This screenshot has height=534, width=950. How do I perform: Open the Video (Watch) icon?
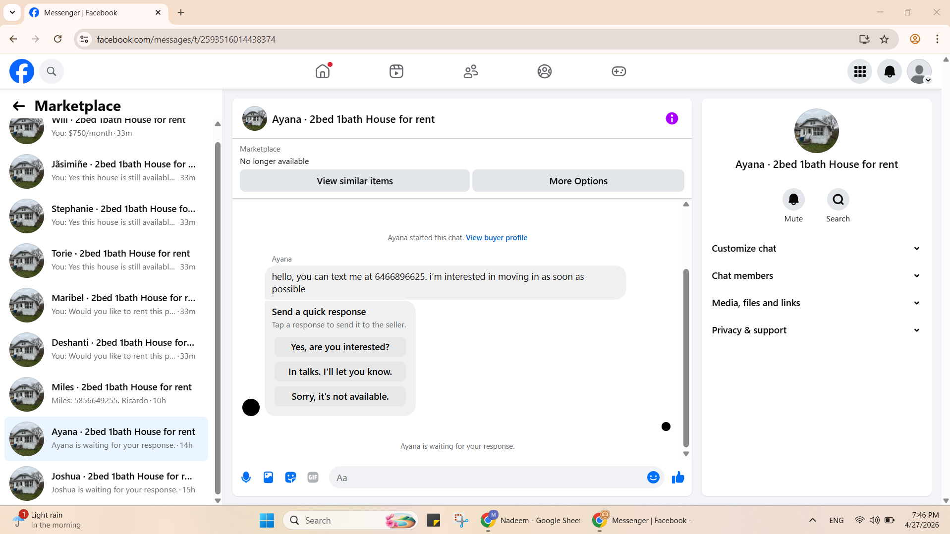click(x=396, y=71)
